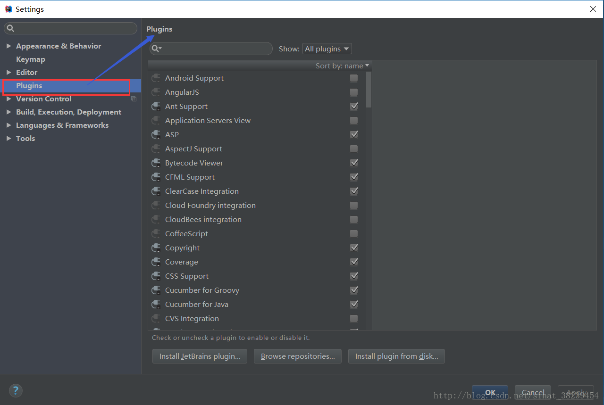
Task: Expand the Appearance & Behavior section
Action: tap(8, 46)
